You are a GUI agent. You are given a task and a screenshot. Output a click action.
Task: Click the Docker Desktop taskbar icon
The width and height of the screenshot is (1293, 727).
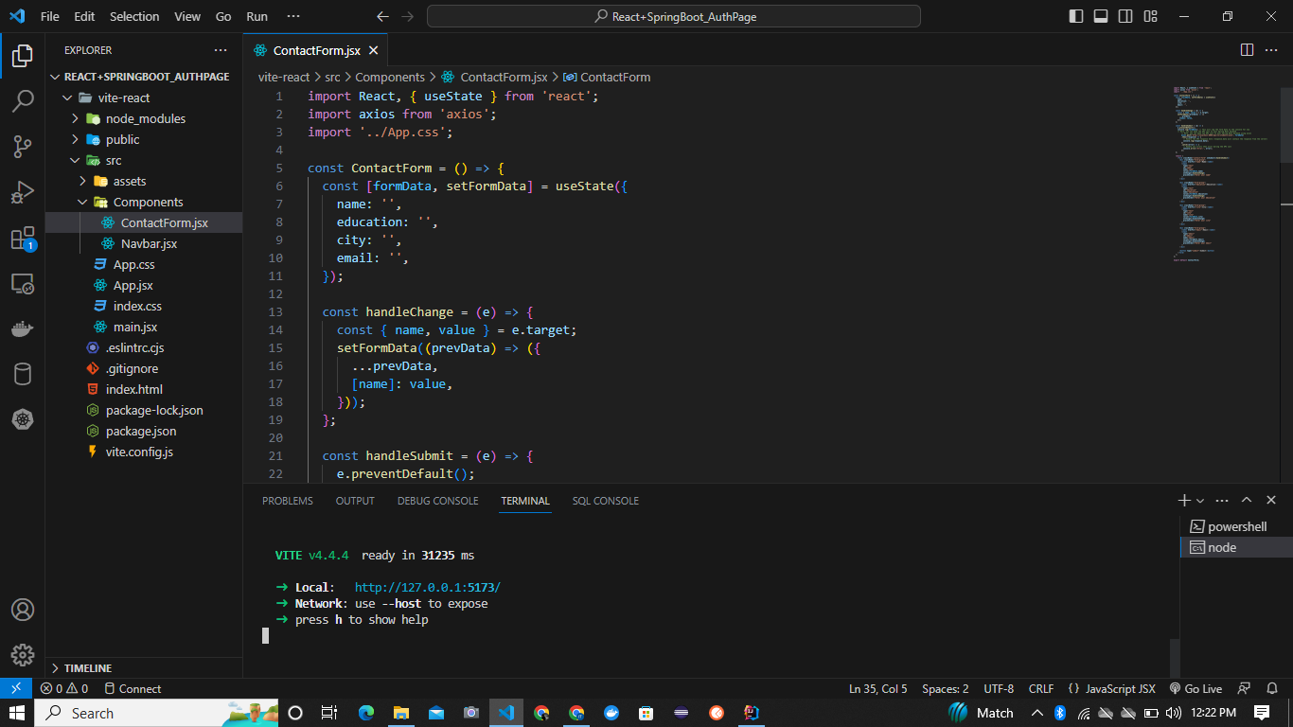pyautogui.click(x=611, y=713)
